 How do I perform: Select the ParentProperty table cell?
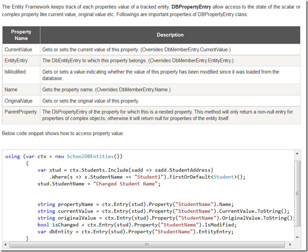[21, 115]
